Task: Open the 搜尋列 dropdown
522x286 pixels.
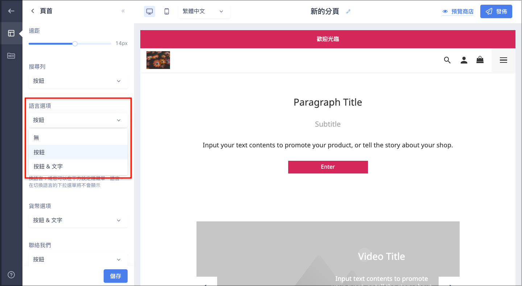Action: 78,81
